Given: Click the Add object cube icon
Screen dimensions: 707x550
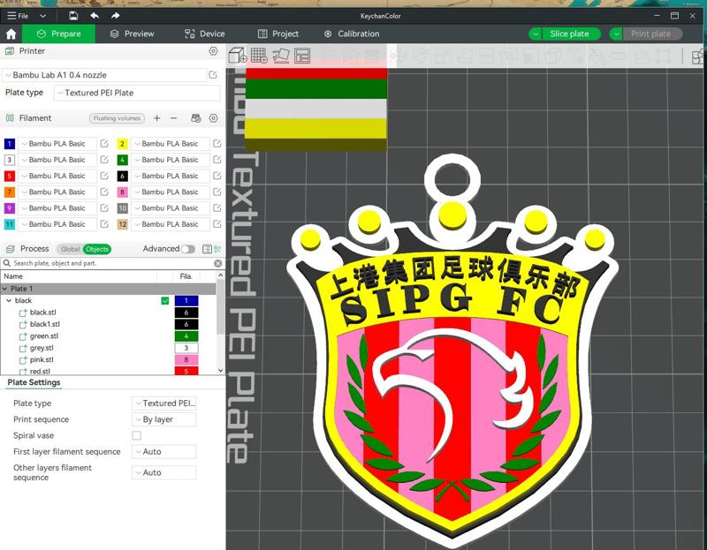Looking at the screenshot, I should click(x=238, y=56).
